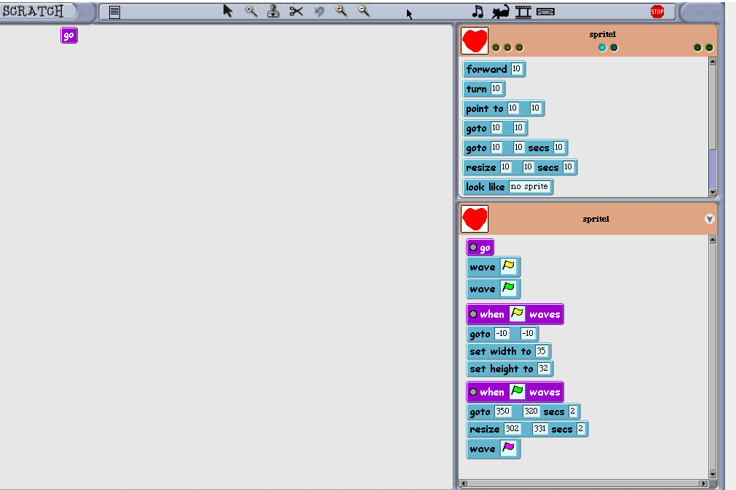This screenshot has width=736, height=490.
Task: Click the stamp (copy) tool
Action: click(273, 12)
